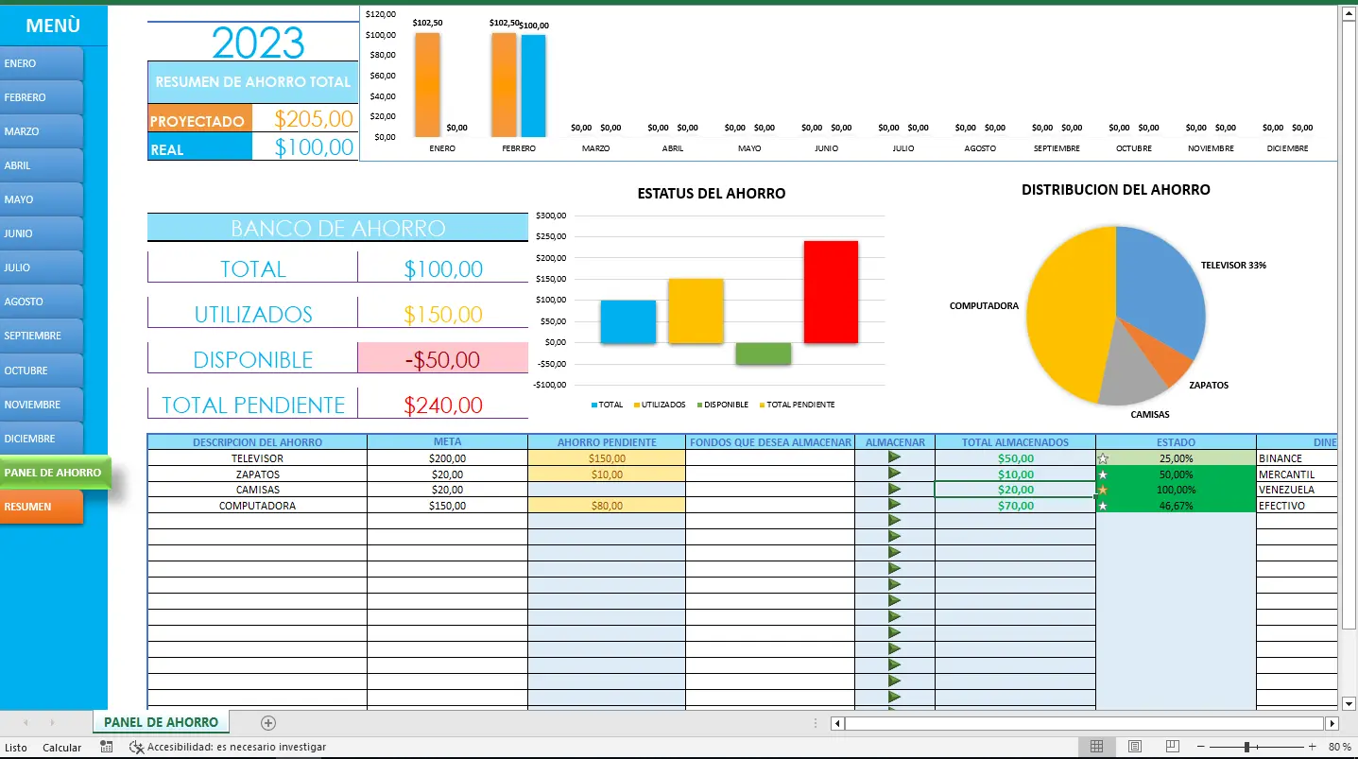Image resolution: width=1358 pixels, height=759 pixels.
Task: Go to DICIEMBRE in the side menu
Action: (42, 439)
